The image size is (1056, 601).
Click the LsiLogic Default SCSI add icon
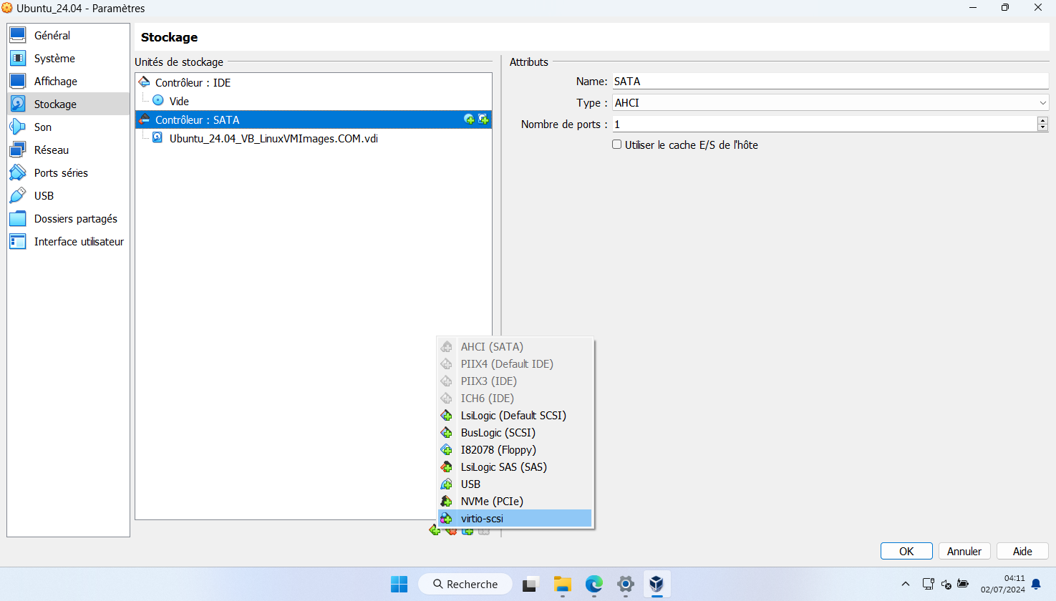click(447, 416)
